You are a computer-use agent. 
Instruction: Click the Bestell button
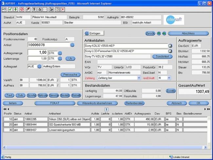click(65, 95)
